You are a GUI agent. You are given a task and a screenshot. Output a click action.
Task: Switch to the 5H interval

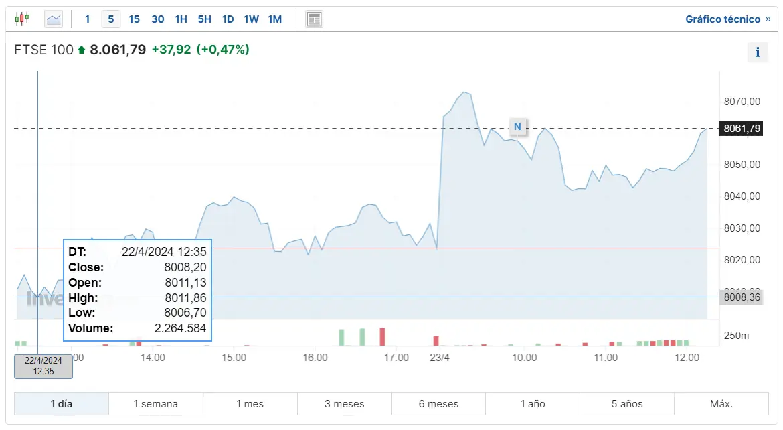pos(204,19)
